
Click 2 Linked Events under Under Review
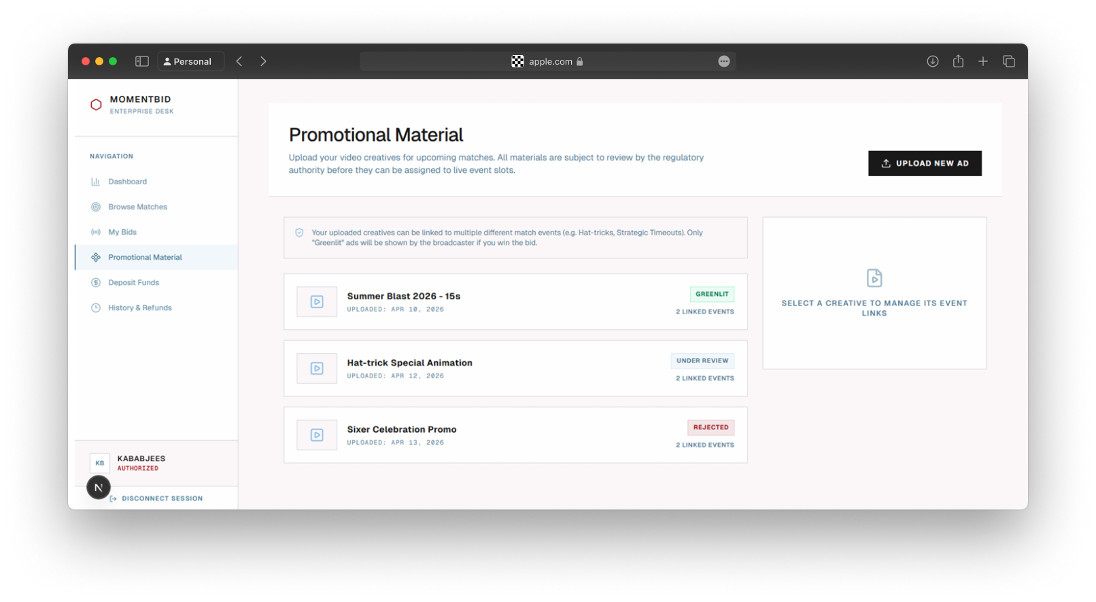click(x=705, y=378)
